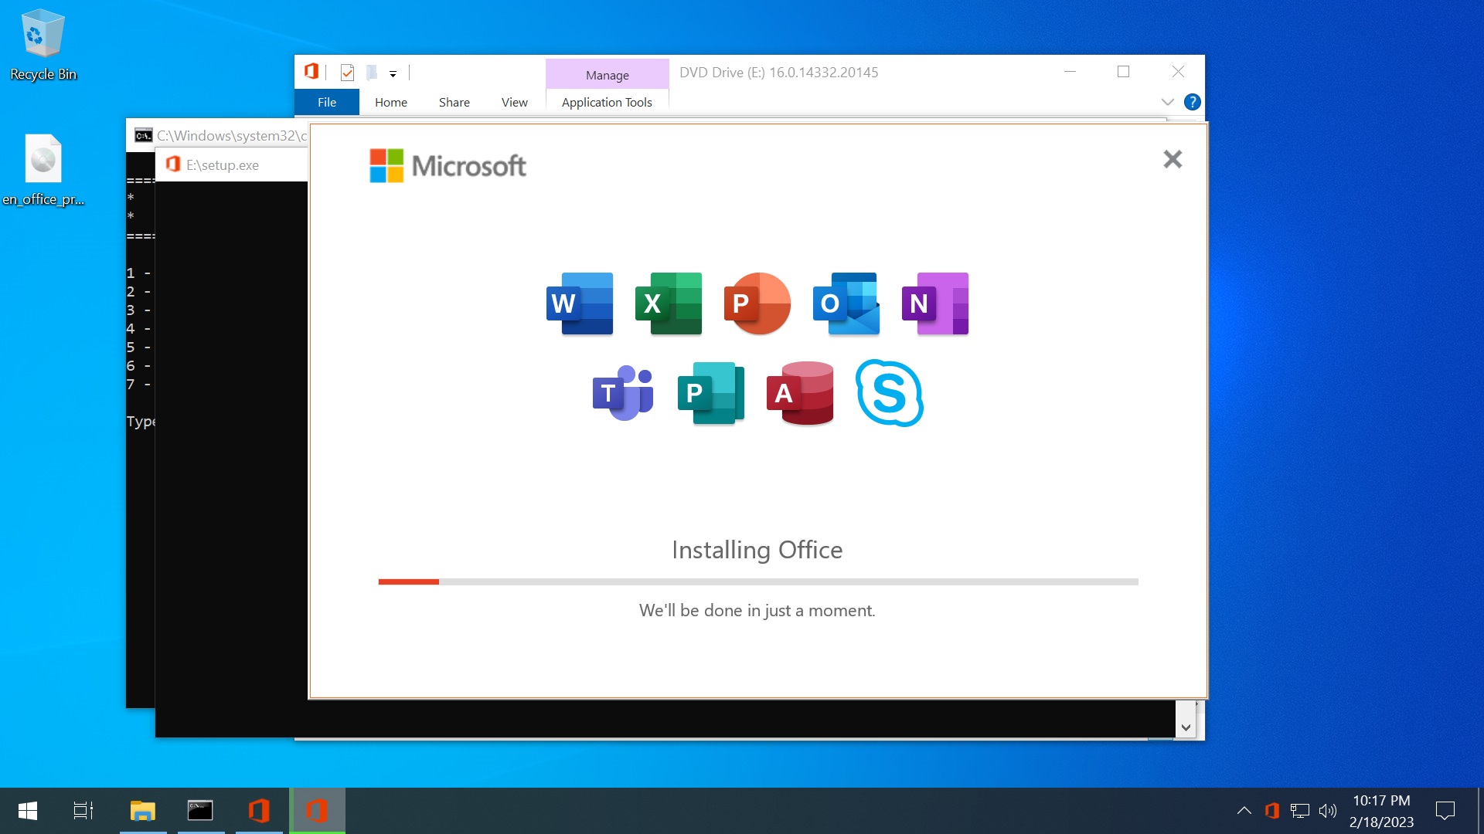The width and height of the screenshot is (1484, 834).
Task: Select the Recycle Bin desktop icon
Action: point(43,46)
